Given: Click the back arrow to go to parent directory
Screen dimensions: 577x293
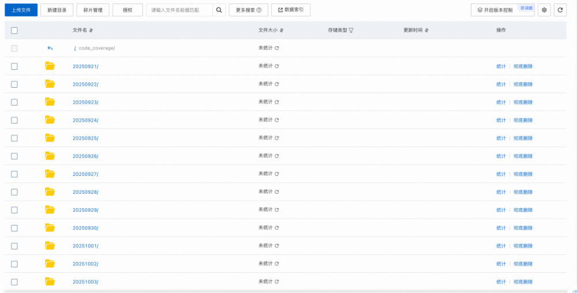Looking at the screenshot, I should tap(50, 48).
